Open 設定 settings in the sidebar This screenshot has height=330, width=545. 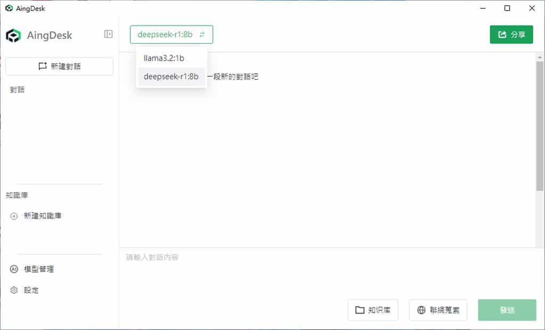(24, 290)
